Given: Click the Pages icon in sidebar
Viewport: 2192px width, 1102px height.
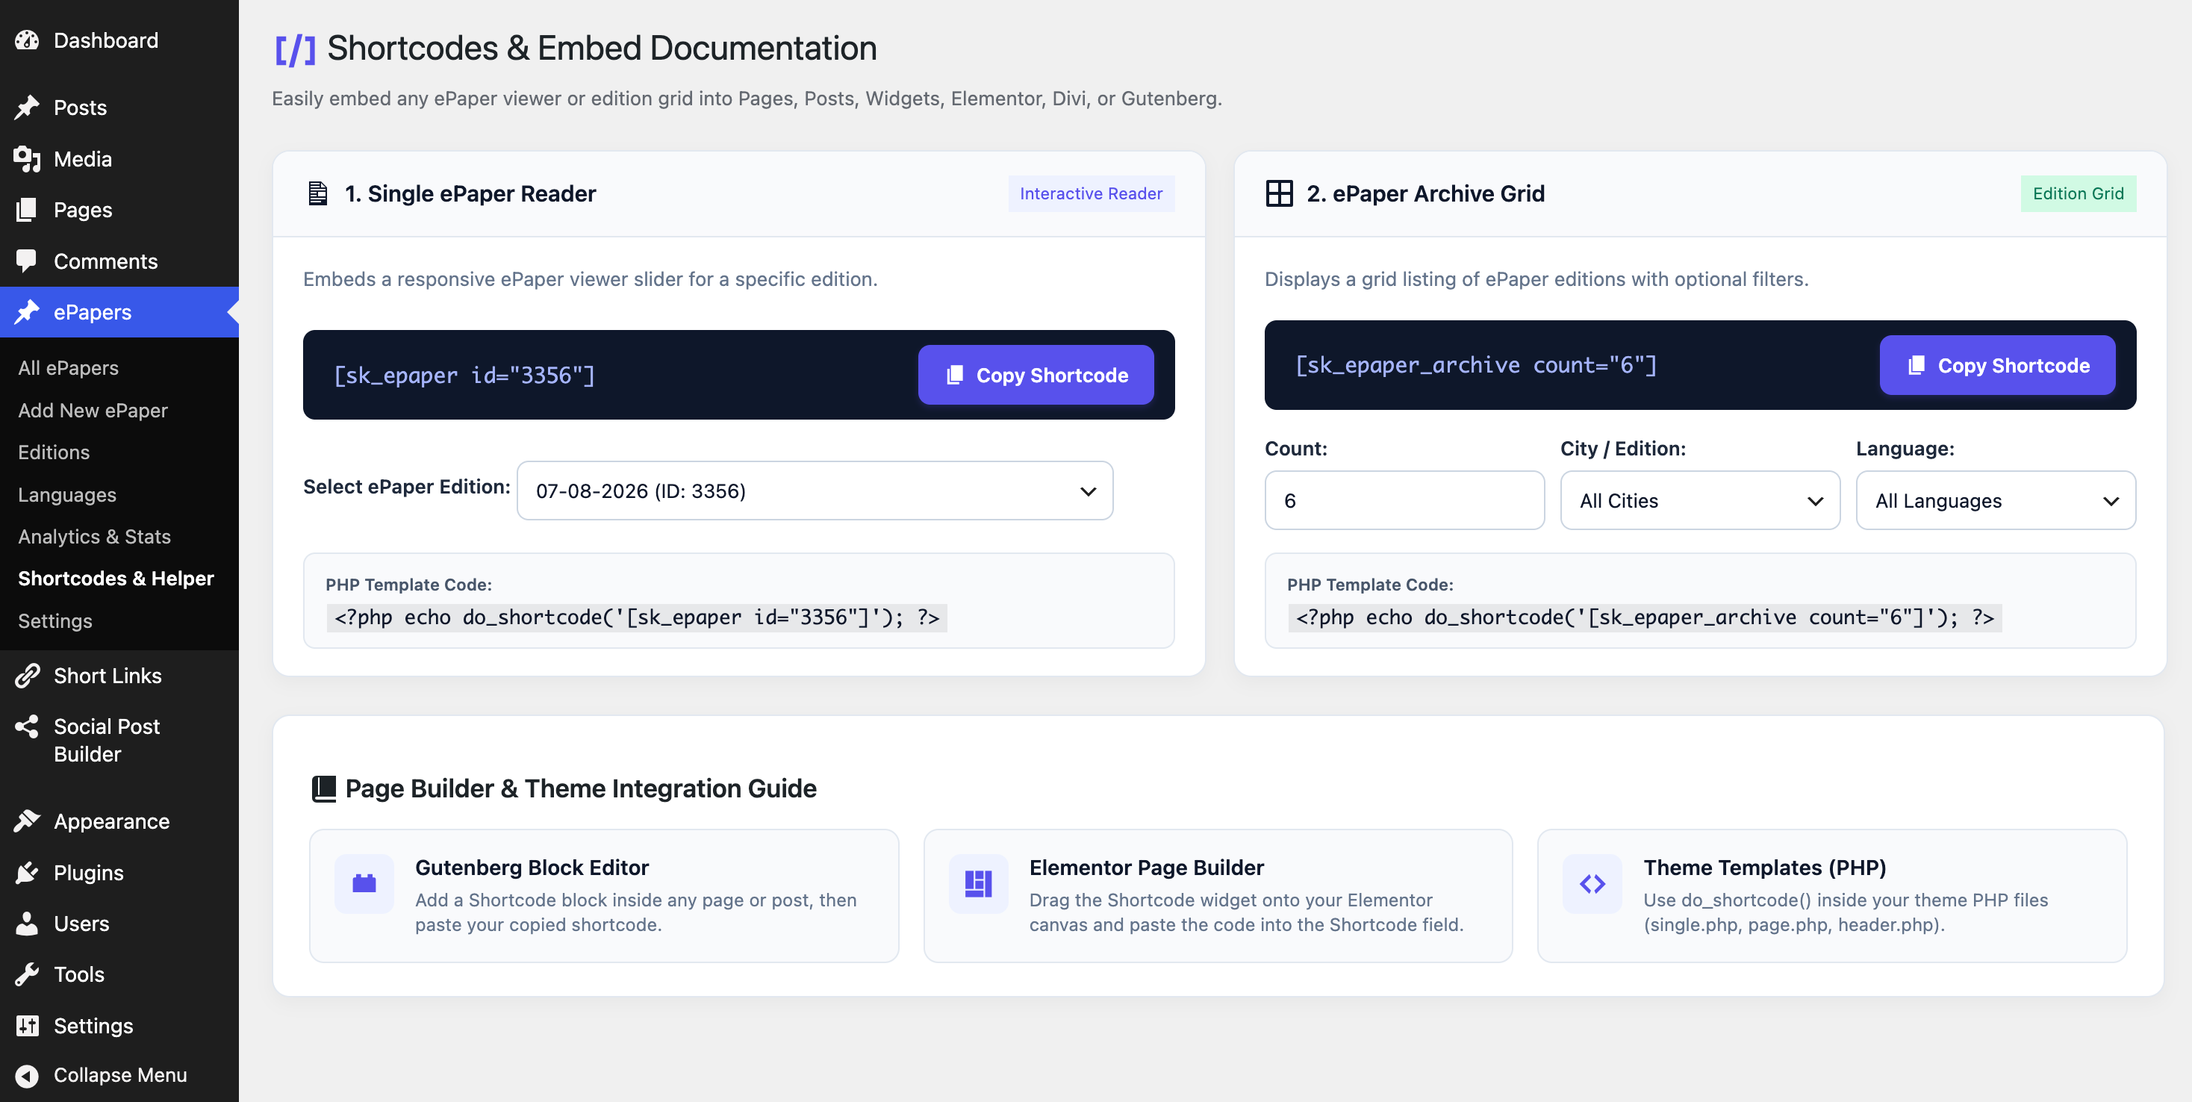Looking at the screenshot, I should (x=27, y=209).
